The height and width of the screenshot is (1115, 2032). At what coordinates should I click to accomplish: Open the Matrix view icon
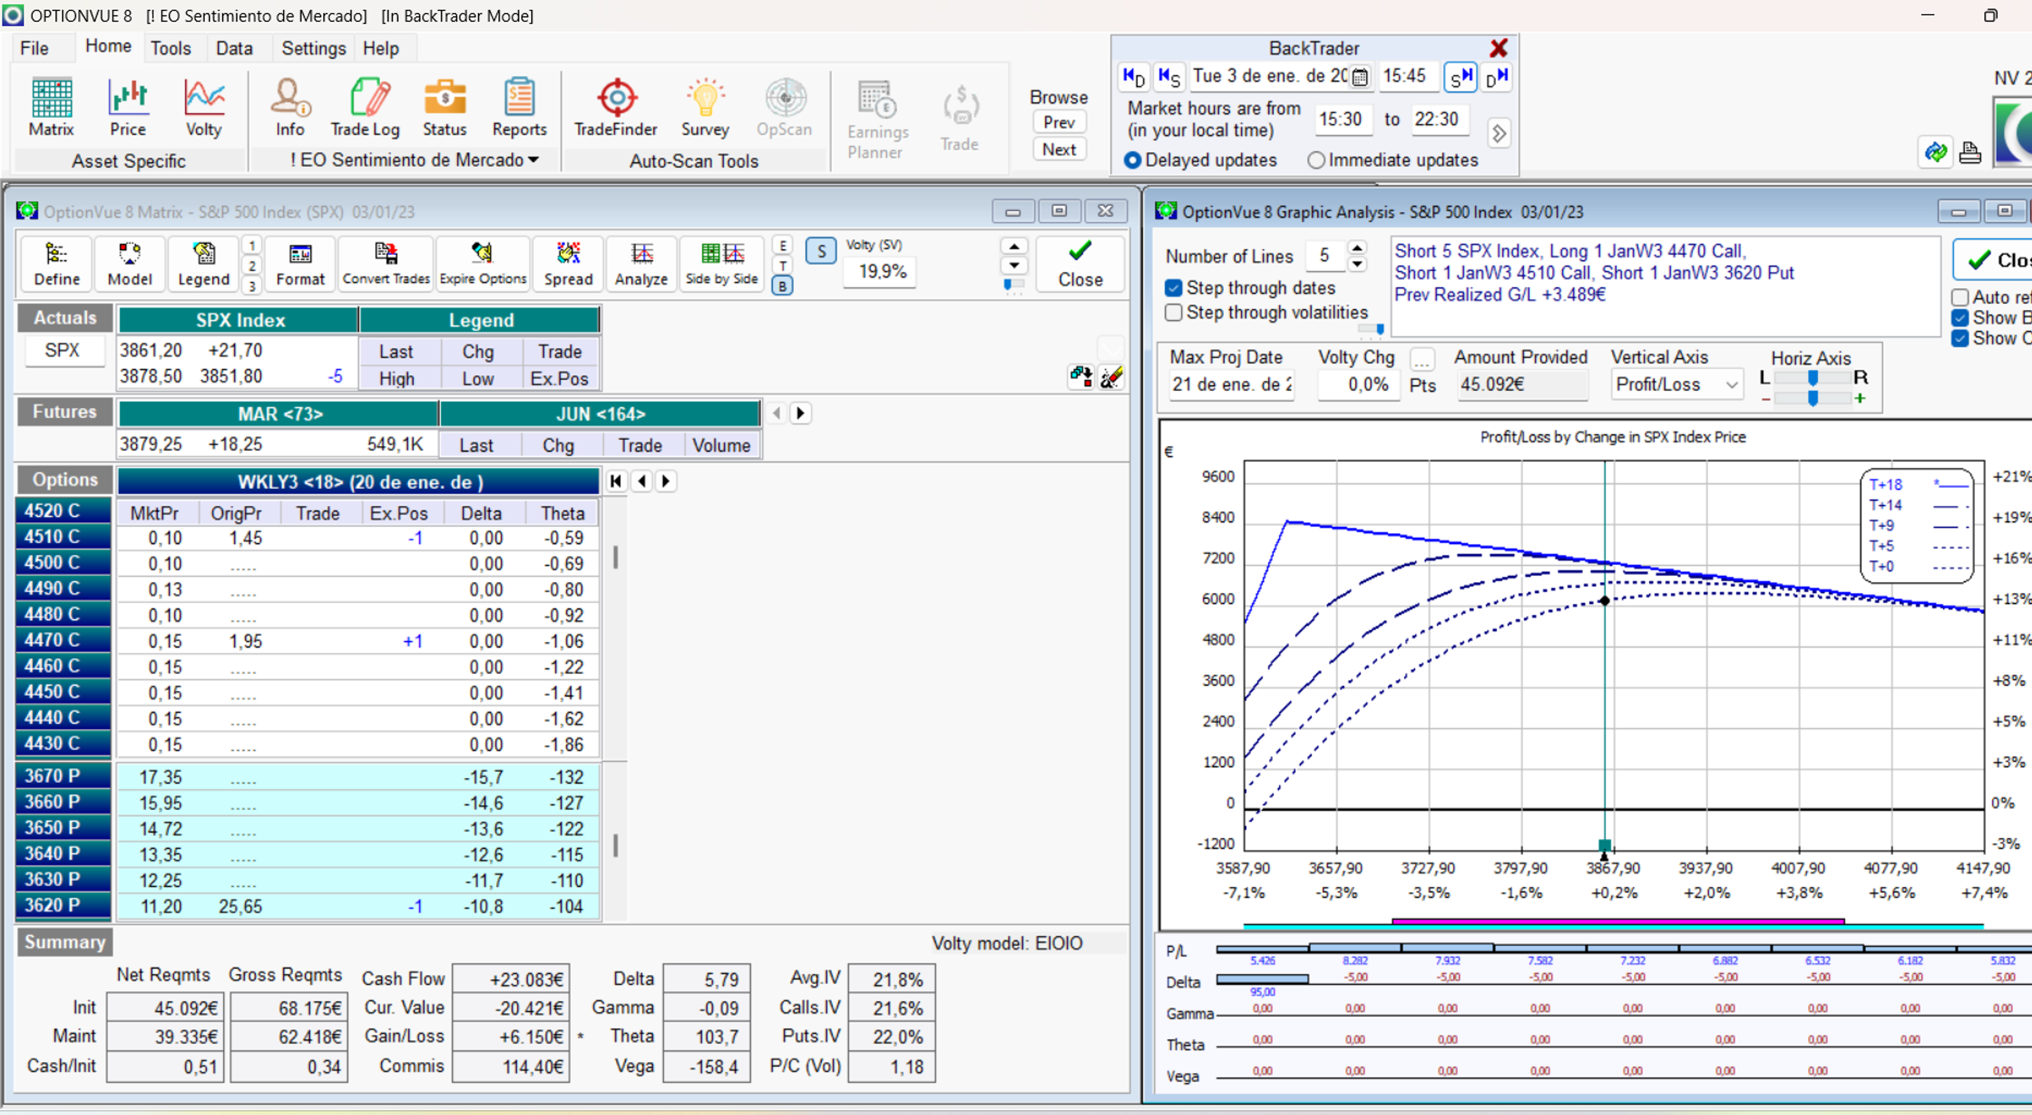tap(51, 107)
